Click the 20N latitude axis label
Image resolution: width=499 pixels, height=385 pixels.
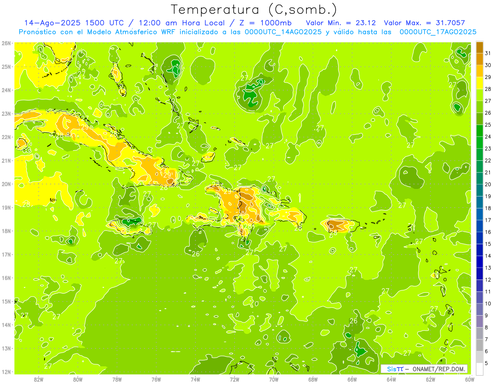6,184
